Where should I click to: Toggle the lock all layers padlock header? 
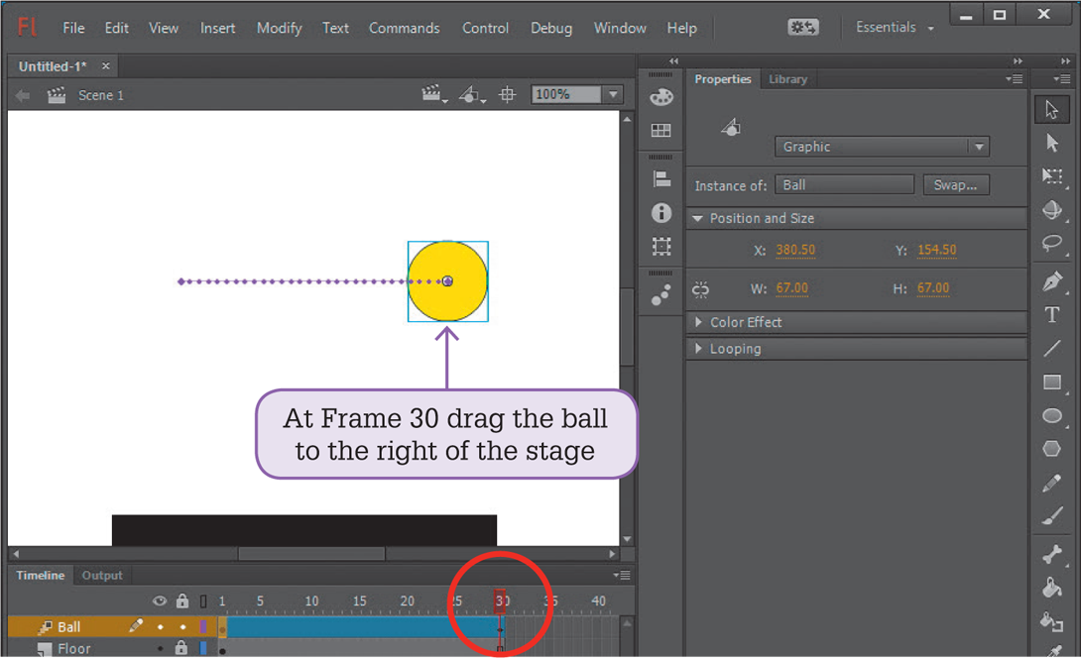point(182,601)
